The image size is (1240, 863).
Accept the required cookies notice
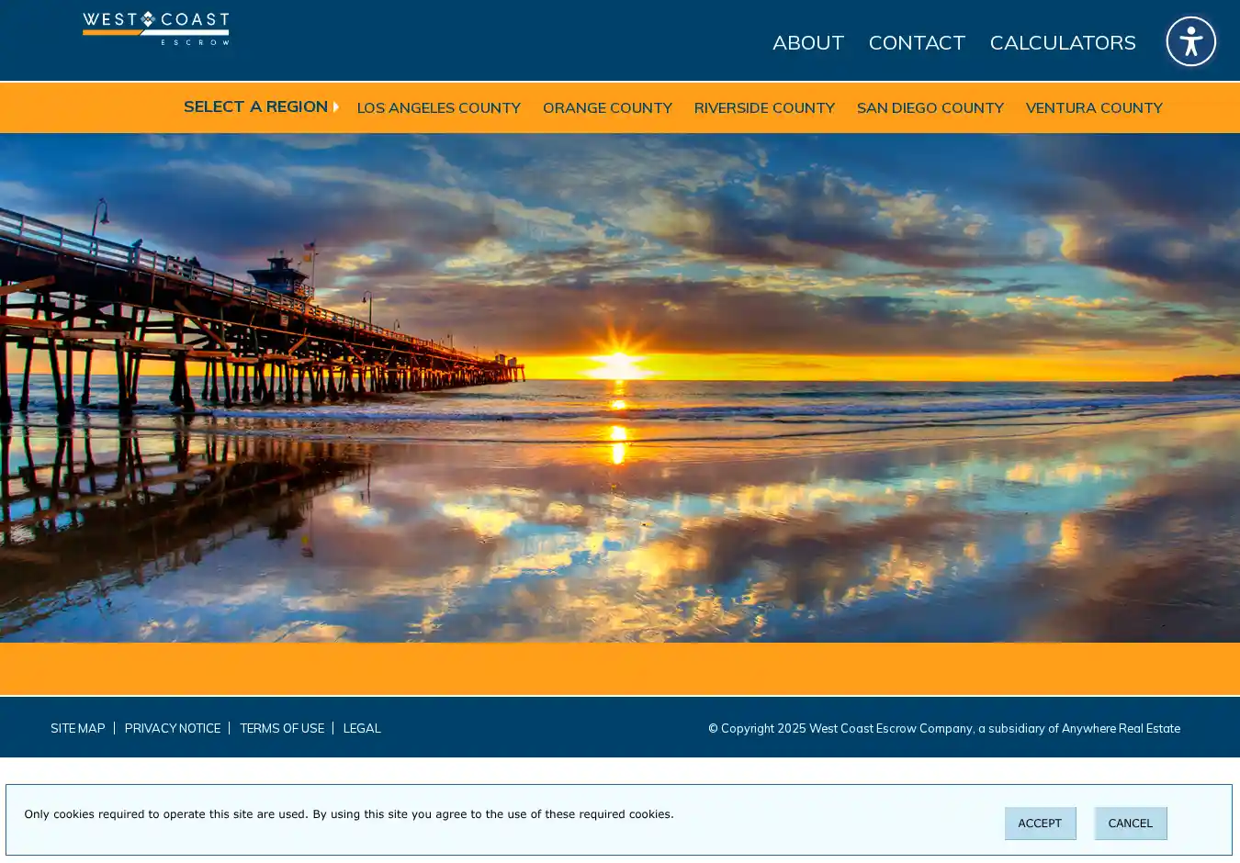pos(1039,824)
